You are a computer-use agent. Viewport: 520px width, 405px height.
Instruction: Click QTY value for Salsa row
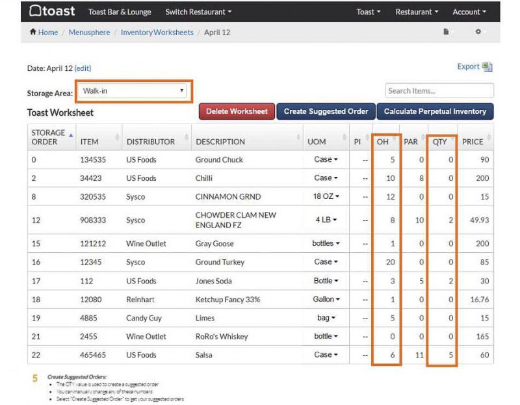click(450, 355)
